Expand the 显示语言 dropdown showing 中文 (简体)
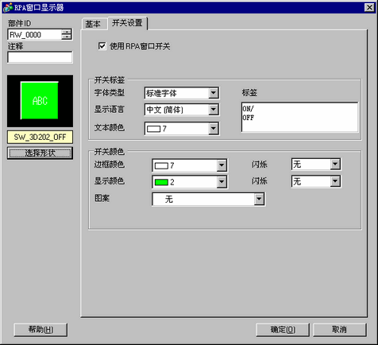378x345 pixels. coord(182,110)
